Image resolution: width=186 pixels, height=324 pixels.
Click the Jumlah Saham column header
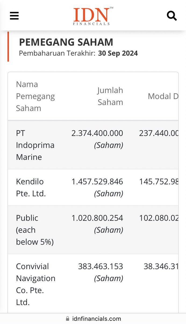click(x=110, y=96)
